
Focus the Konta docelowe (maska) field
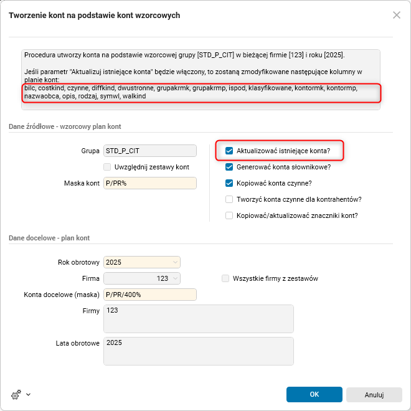(x=149, y=295)
